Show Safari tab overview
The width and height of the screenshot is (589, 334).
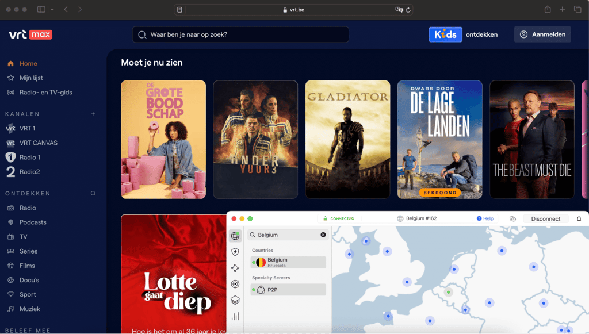pos(577,9)
